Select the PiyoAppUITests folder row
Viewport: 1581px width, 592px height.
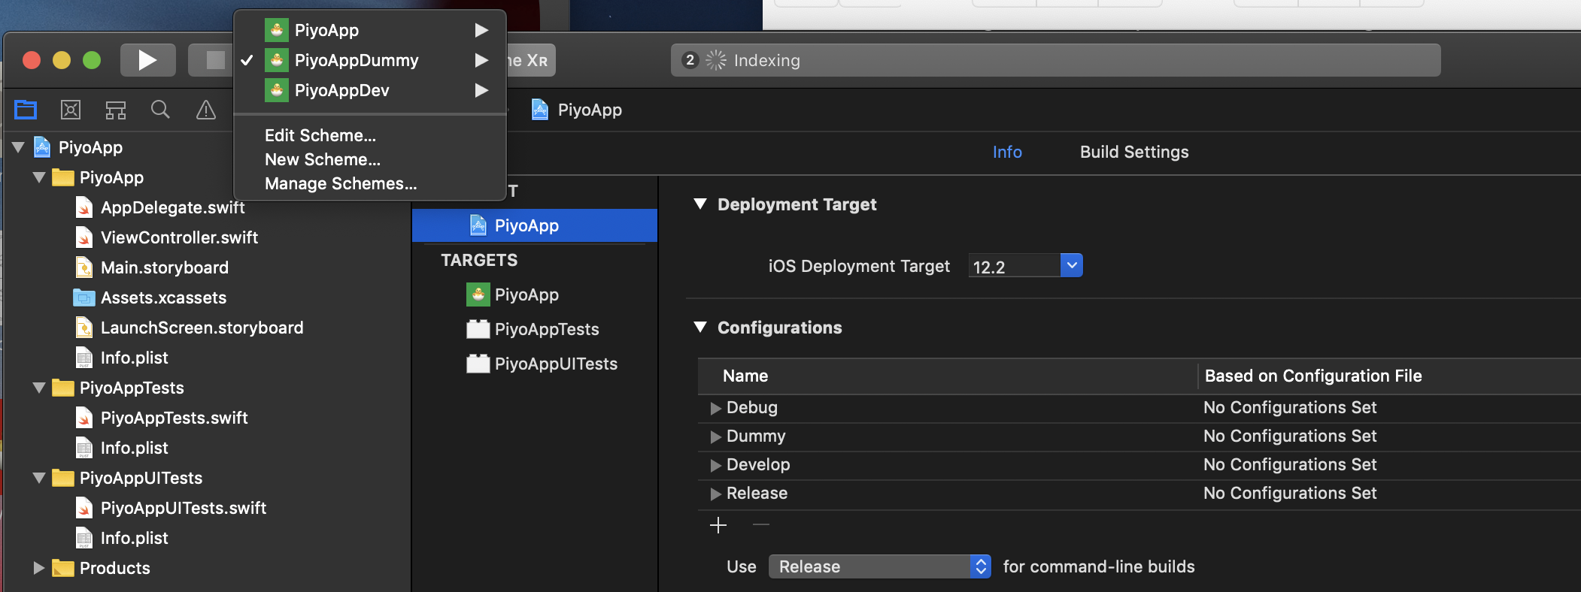pyautogui.click(x=206, y=478)
